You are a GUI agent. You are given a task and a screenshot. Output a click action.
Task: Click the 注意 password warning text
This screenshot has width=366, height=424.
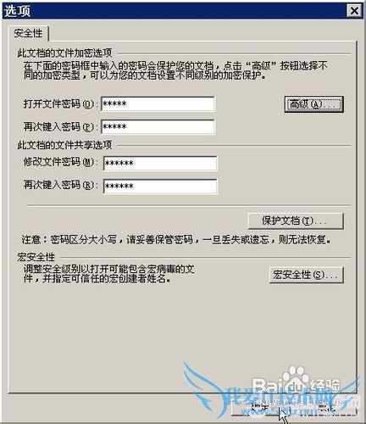point(176,240)
